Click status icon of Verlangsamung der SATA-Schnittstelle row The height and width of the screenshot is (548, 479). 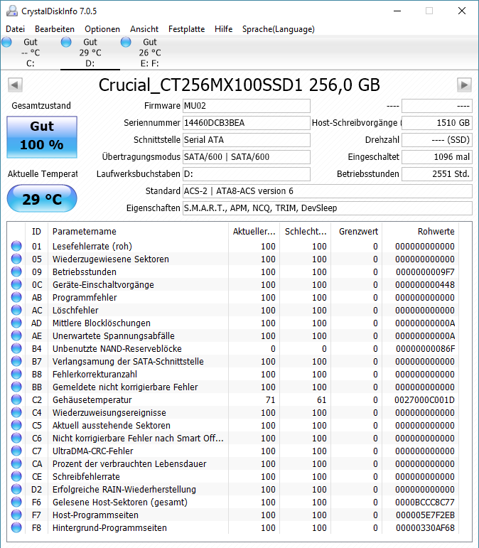(16, 361)
